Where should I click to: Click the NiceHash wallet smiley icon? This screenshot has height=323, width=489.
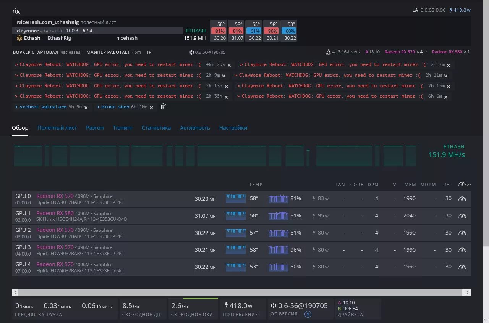click(x=19, y=38)
